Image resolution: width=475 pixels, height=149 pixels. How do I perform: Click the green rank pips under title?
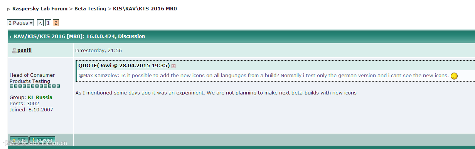(x=35, y=86)
